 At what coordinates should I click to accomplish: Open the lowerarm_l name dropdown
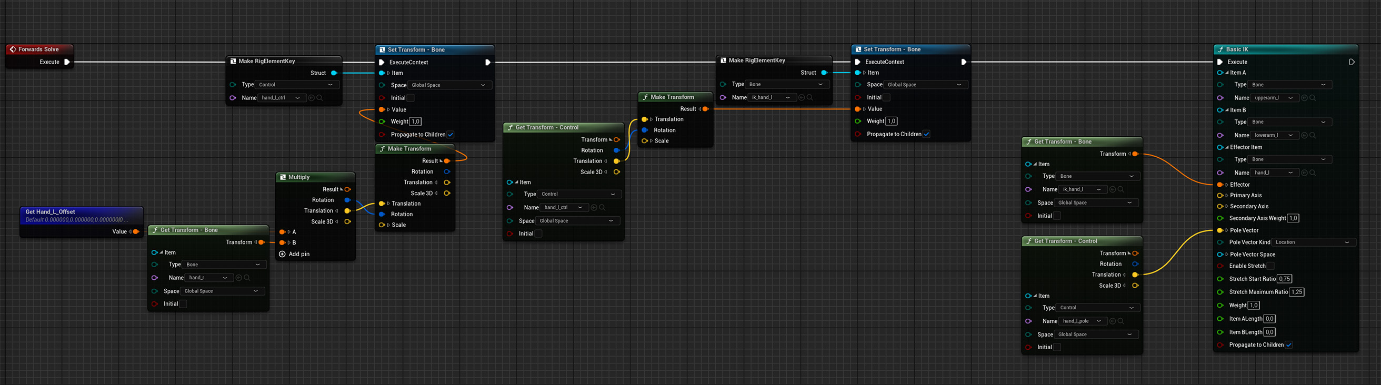[x=1275, y=136]
